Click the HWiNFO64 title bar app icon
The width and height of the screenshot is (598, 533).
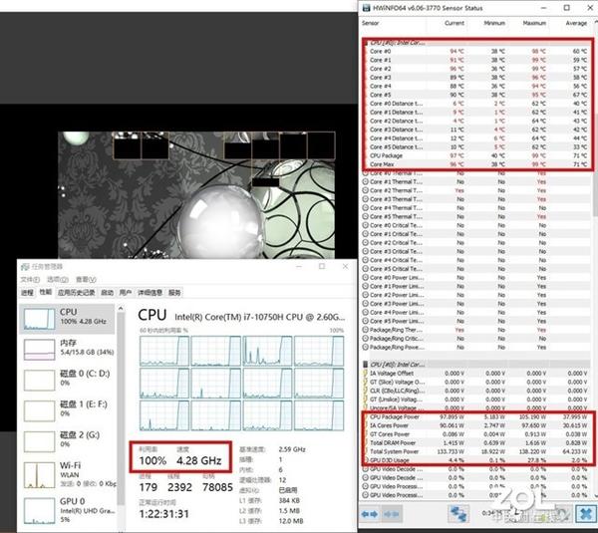point(366,8)
